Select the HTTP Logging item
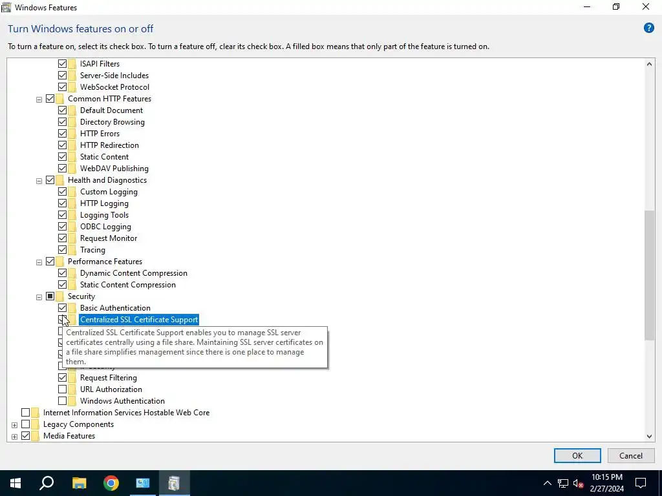This screenshot has width=662, height=496. (x=104, y=203)
